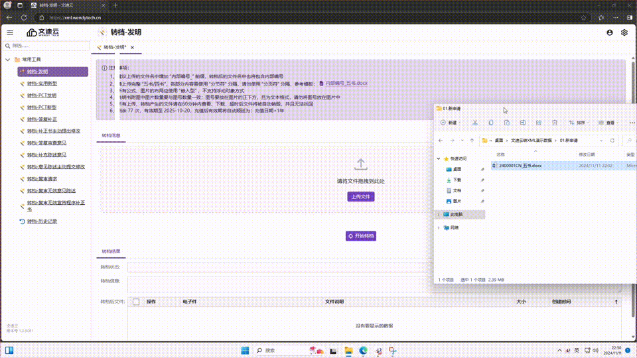The height and width of the screenshot is (358, 637).
Task: Open 转档-复审无效意见陈述 in the sidebar
Action: point(51,191)
